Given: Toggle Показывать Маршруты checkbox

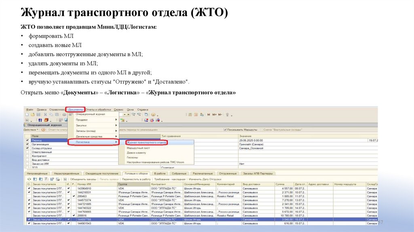Looking at the screenshot, I should point(225,130).
